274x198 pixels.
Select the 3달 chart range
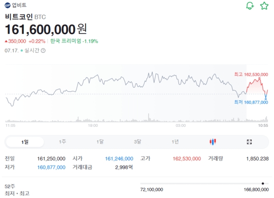137,142
